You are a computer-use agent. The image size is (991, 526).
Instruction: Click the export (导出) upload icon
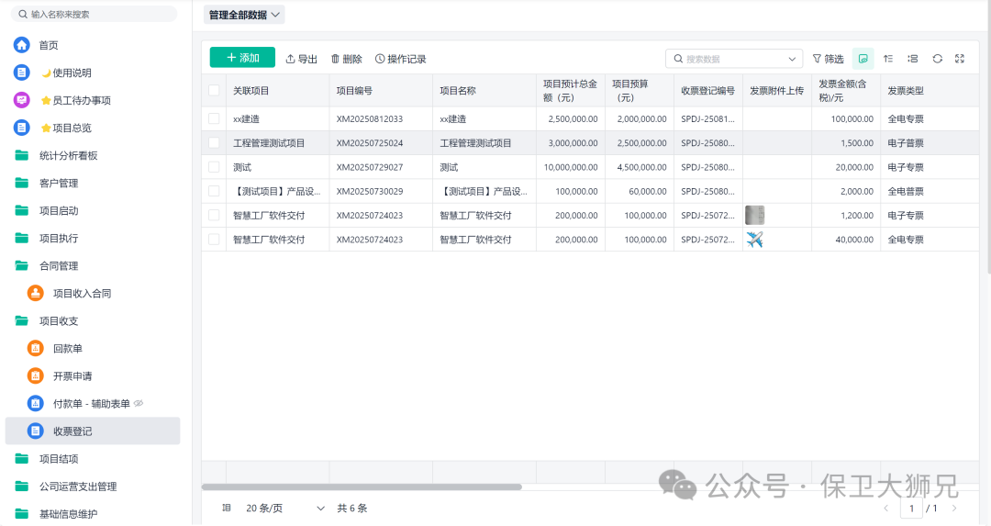click(290, 59)
